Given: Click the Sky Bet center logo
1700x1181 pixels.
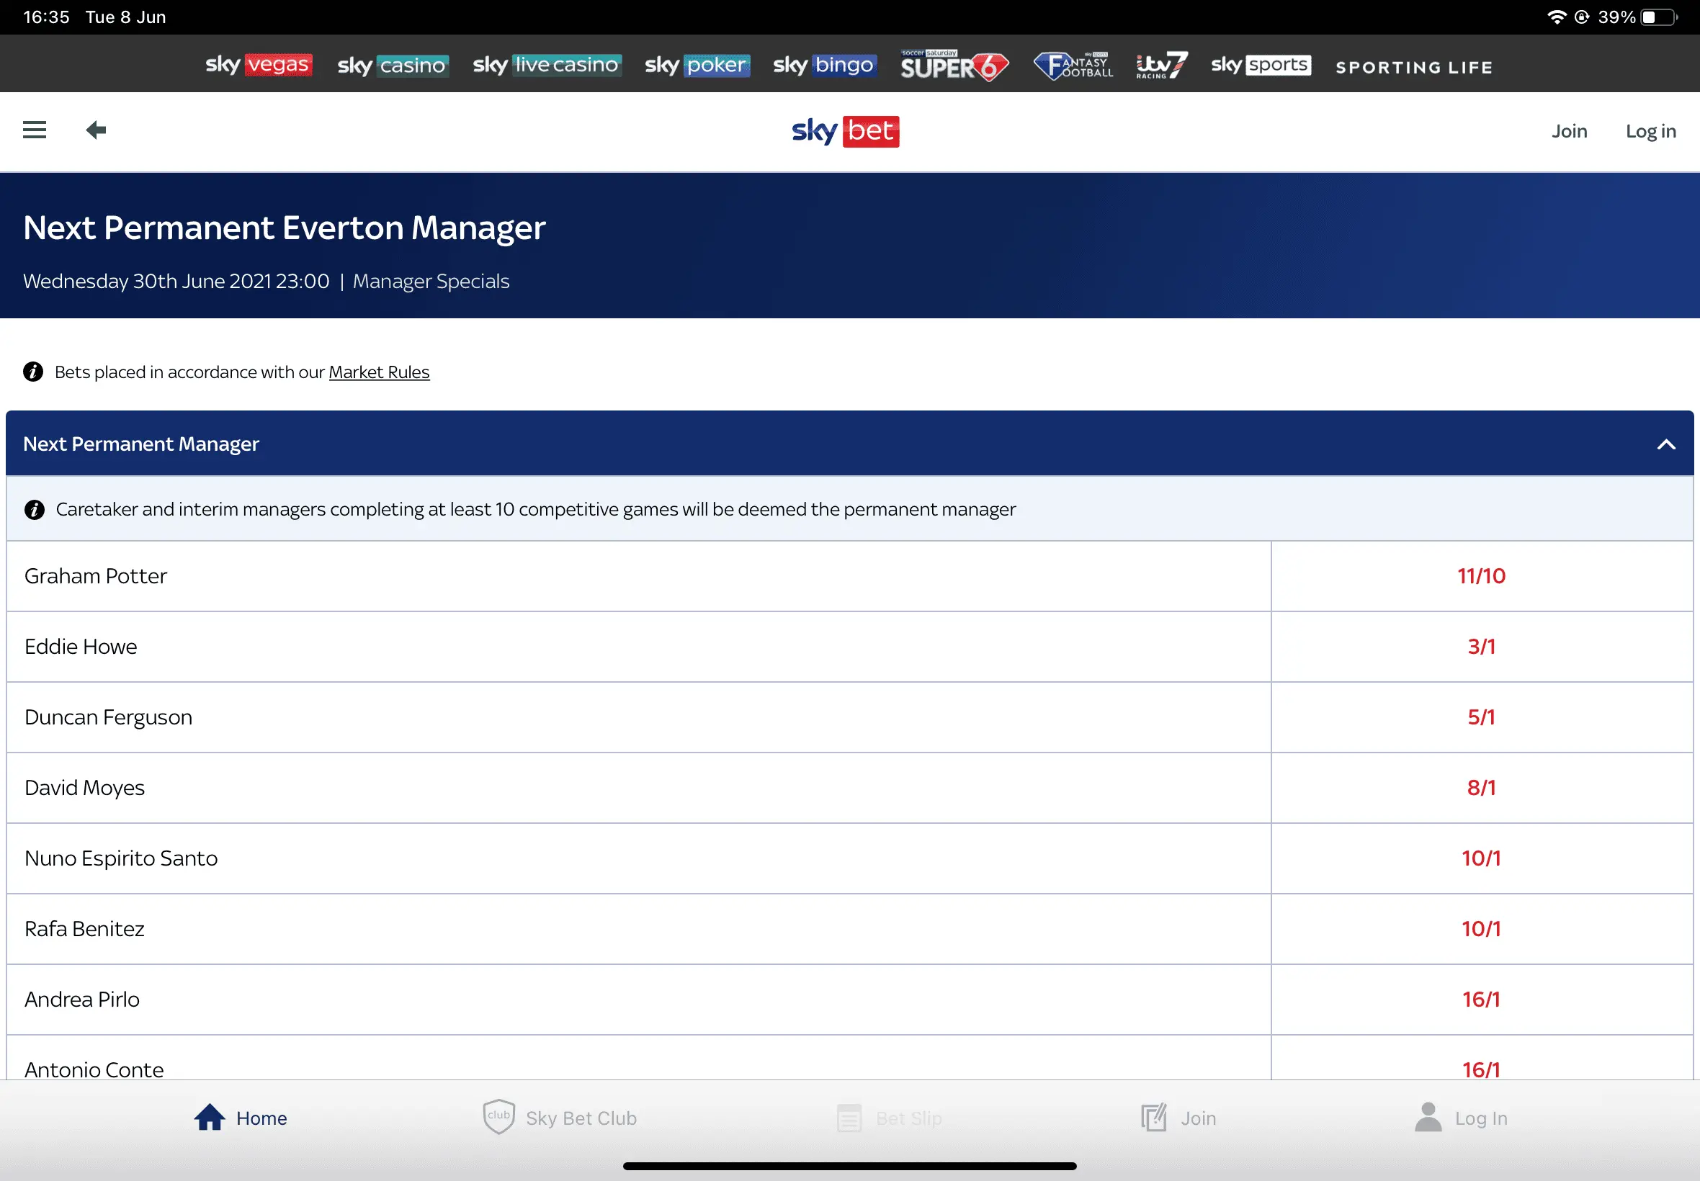Looking at the screenshot, I should pos(845,131).
